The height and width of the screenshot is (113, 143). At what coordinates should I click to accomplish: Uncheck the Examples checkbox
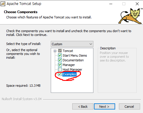coord(60,74)
